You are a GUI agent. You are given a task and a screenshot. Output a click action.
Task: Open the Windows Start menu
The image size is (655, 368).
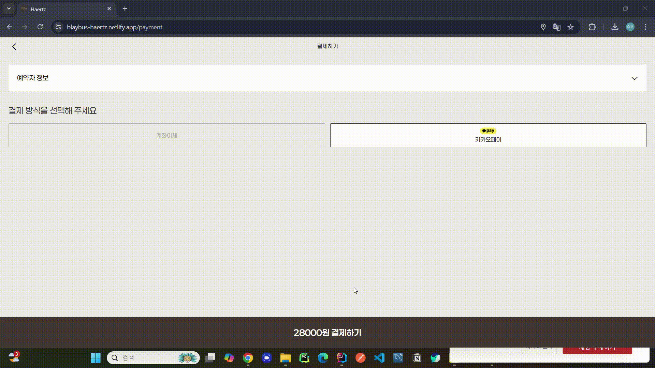click(96, 358)
